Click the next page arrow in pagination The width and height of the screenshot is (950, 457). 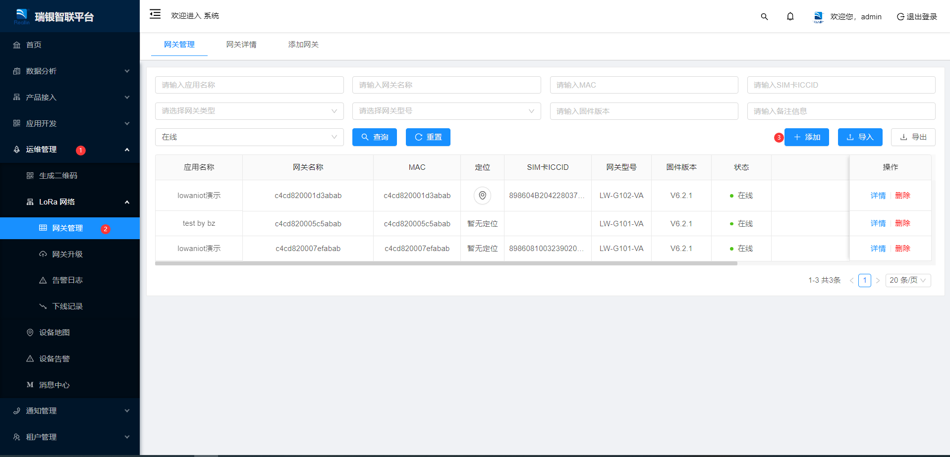coord(878,280)
